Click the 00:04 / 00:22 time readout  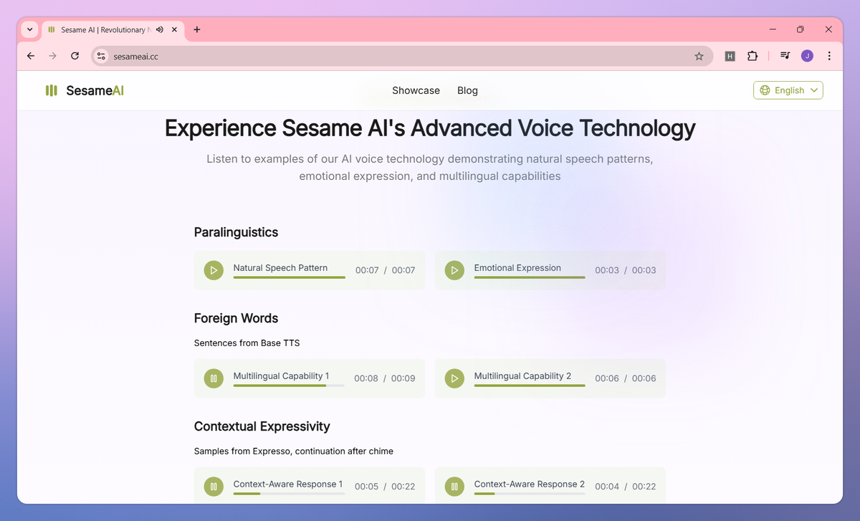(626, 487)
